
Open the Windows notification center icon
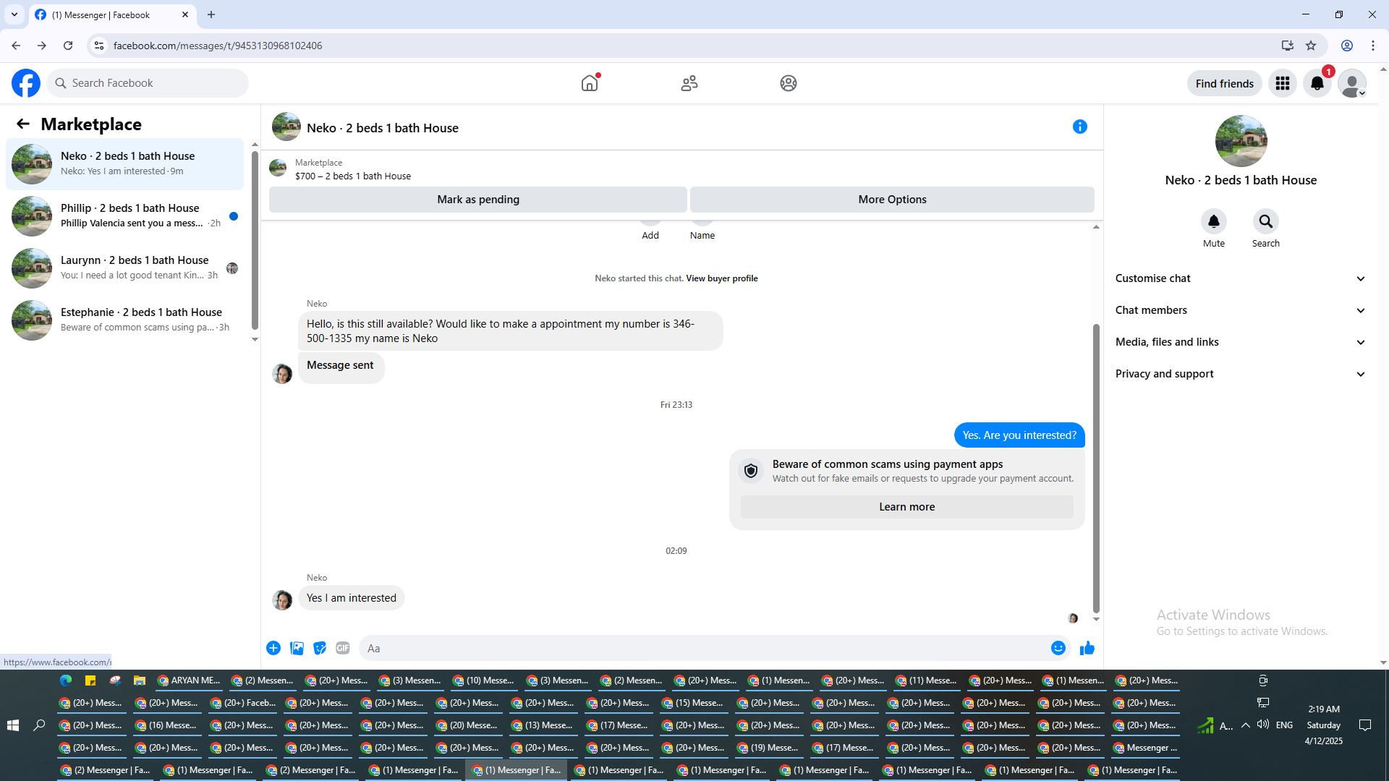[x=1365, y=725]
